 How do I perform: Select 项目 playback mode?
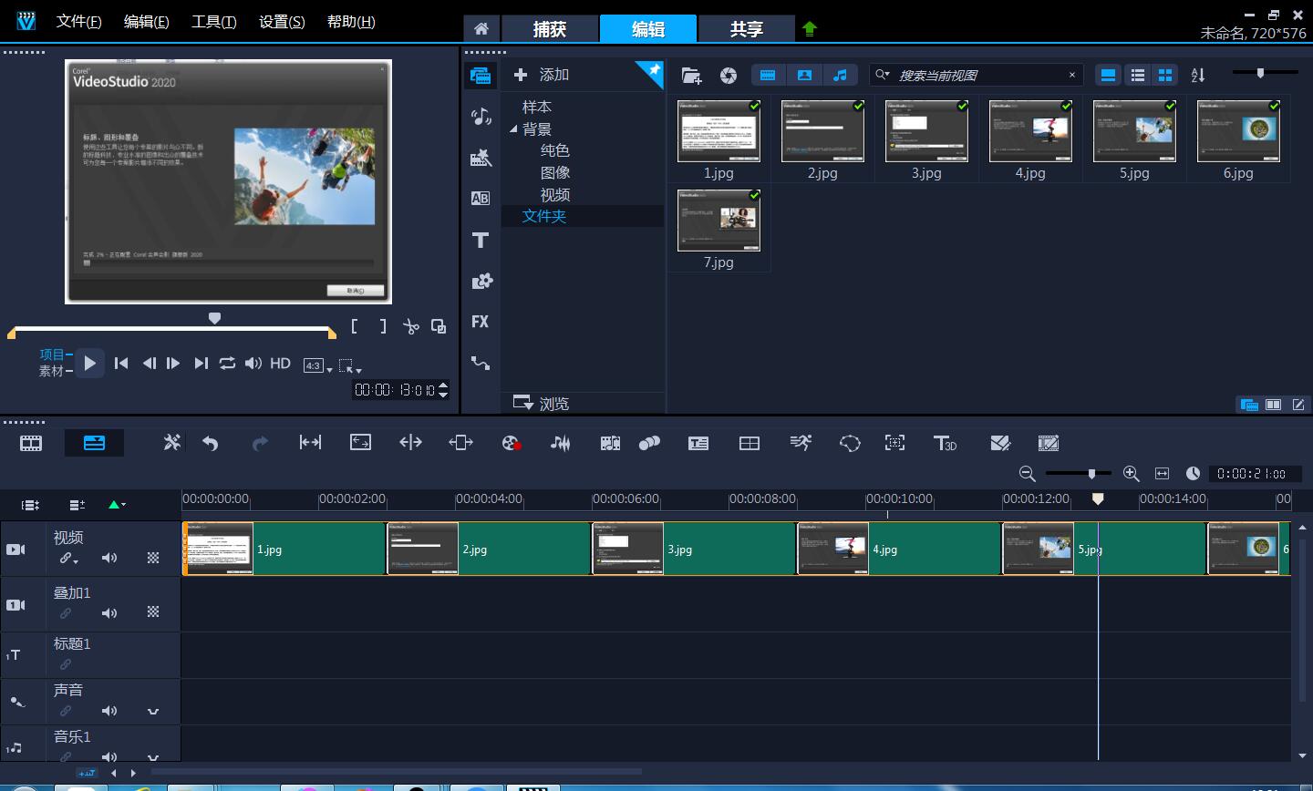click(x=52, y=354)
